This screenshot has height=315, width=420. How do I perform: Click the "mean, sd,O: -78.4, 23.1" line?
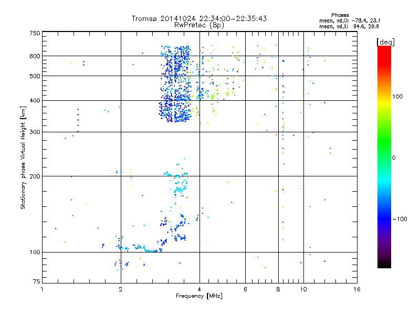350,20
